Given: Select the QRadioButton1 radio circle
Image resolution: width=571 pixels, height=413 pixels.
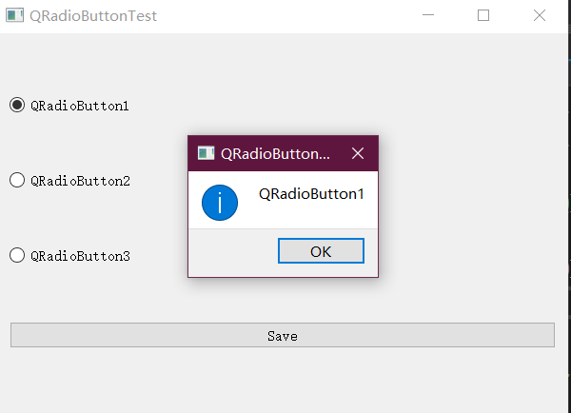Looking at the screenshot, I should point(17,106).
